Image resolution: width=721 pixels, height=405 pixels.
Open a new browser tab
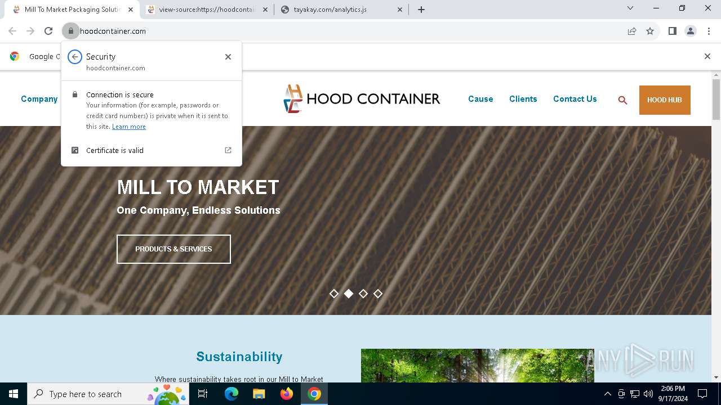[421, 10]
